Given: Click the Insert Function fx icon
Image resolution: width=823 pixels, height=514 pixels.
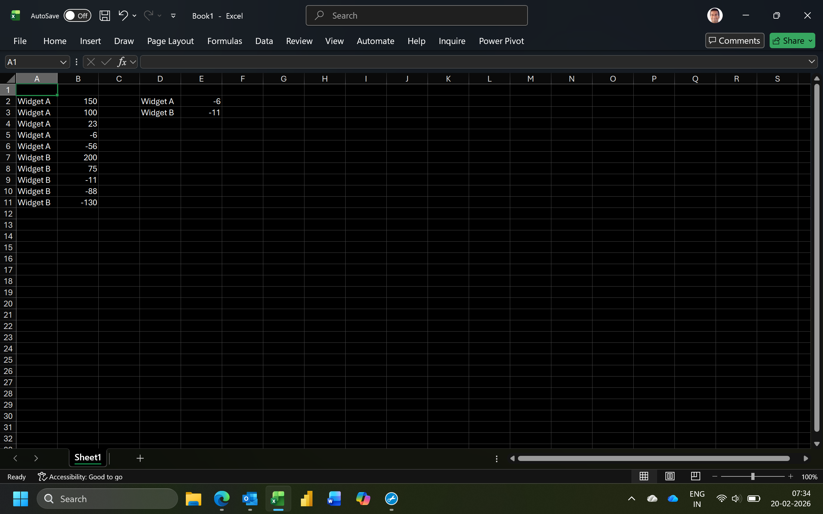Looking at the screenshot, I should tap(122, 62).
